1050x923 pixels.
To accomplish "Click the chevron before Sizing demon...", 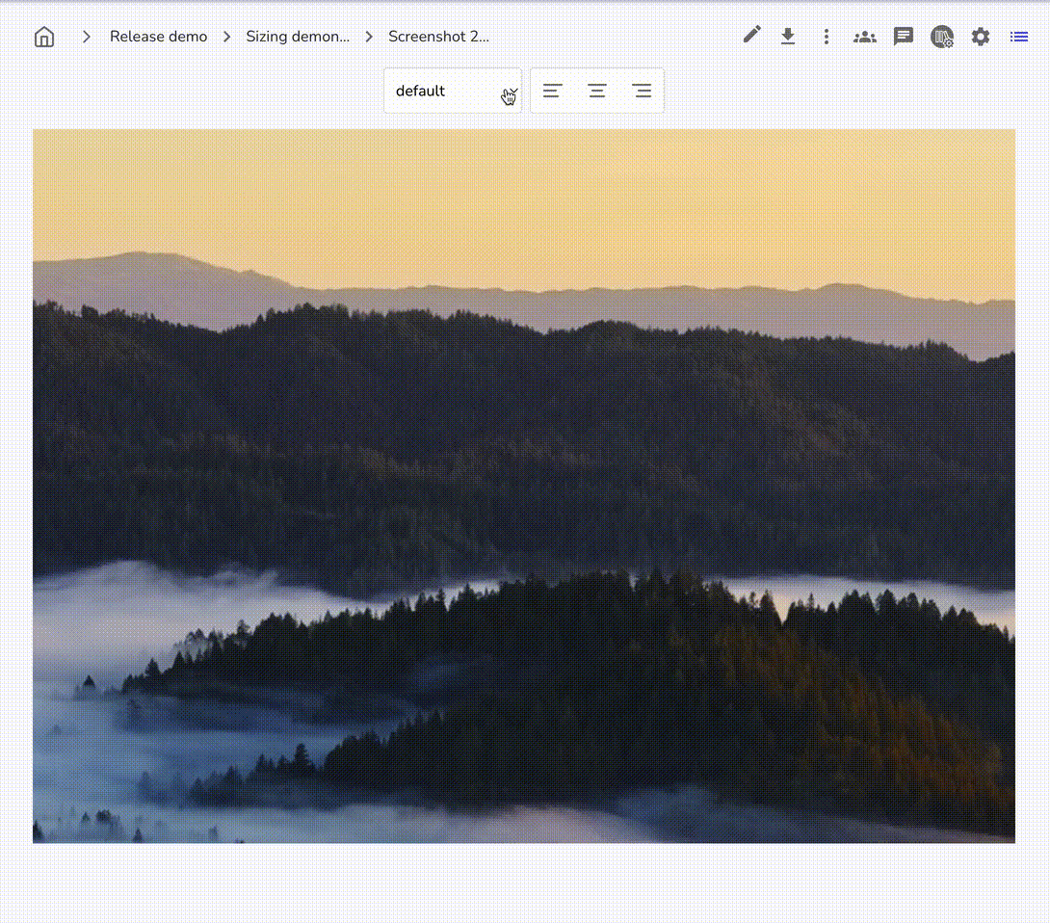I will point(227,37).
